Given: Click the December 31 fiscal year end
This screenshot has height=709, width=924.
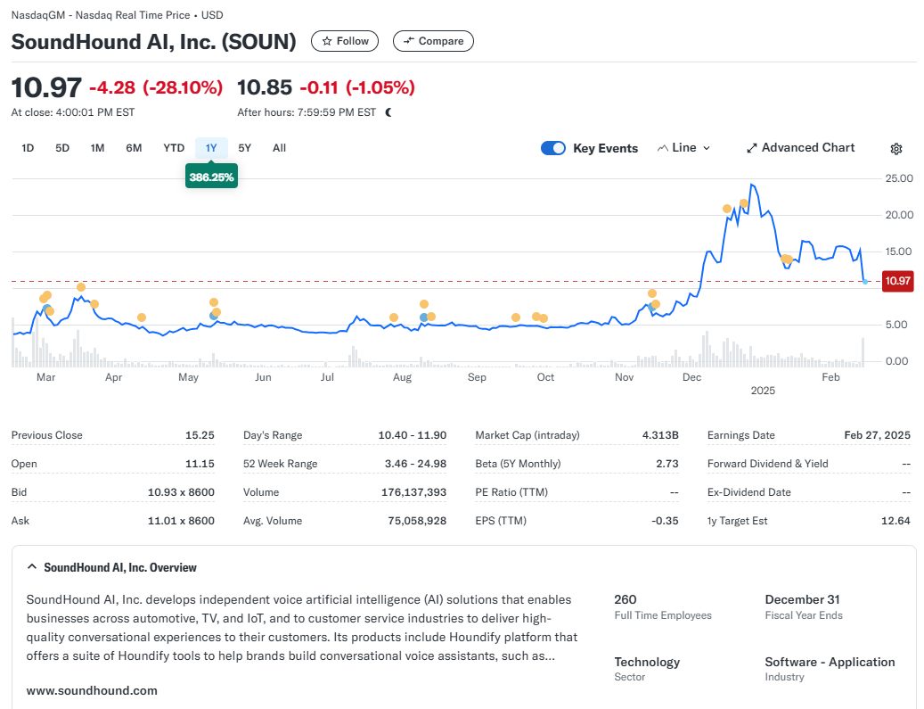Looking at the screenshot, I should coord(802,599).
